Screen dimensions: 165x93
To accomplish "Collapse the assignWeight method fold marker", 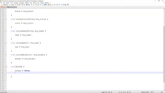I will (6, 55).
